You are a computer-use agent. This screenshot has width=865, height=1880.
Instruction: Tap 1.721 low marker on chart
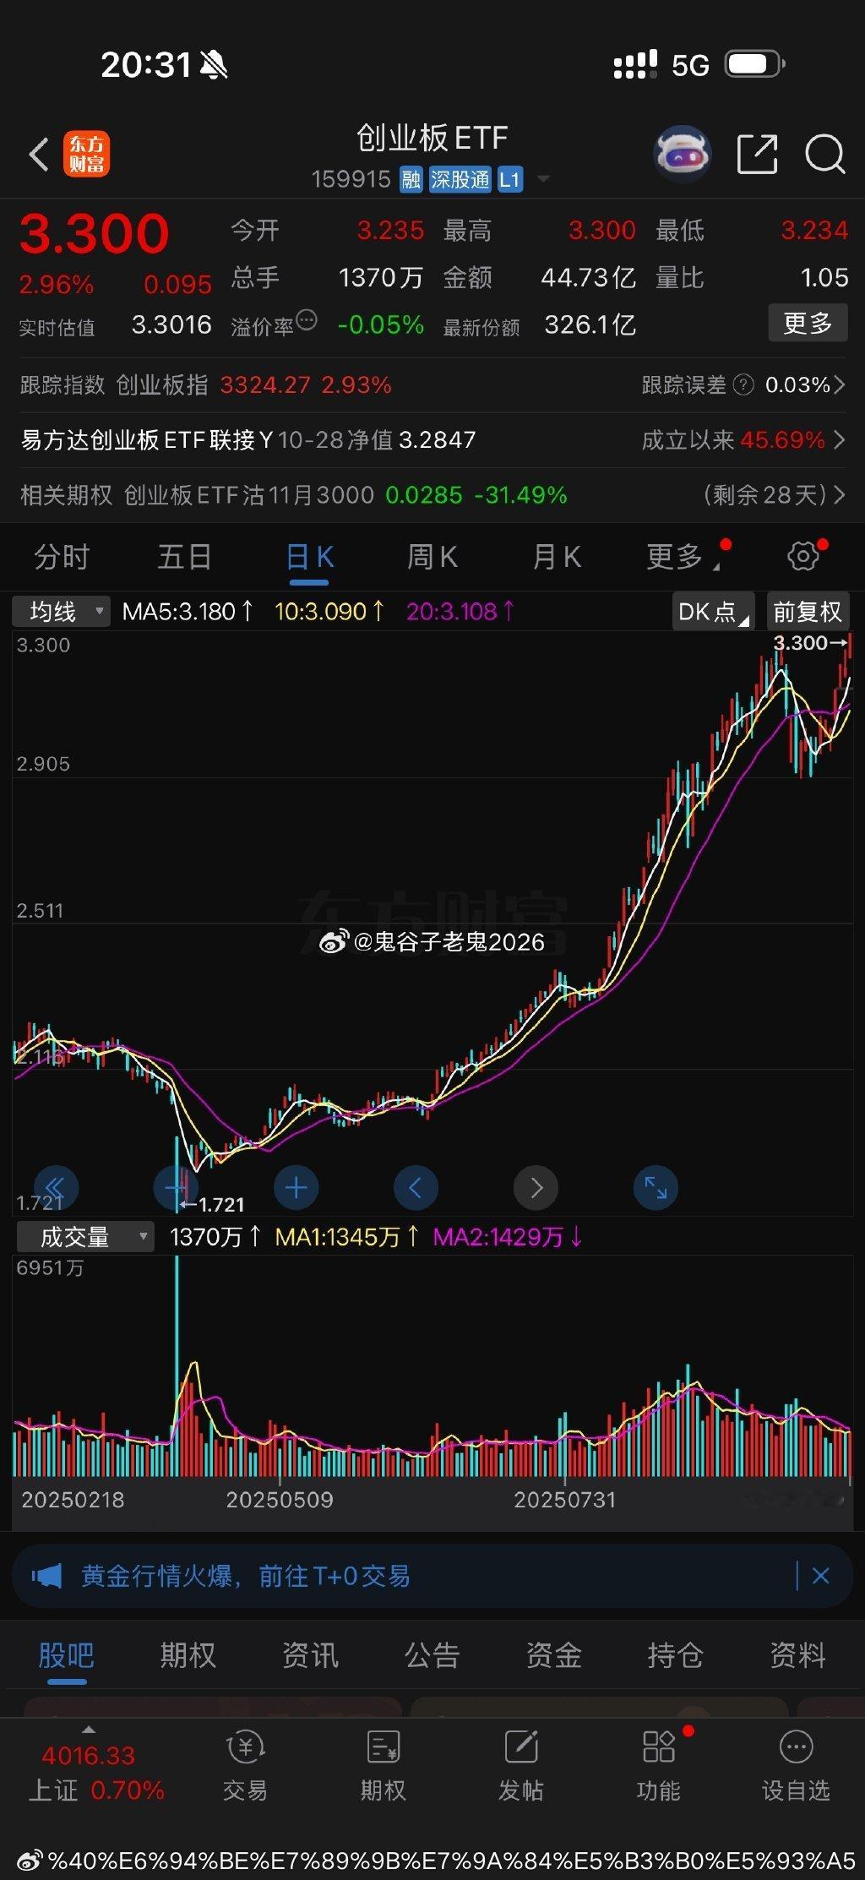click(211, 1204)
